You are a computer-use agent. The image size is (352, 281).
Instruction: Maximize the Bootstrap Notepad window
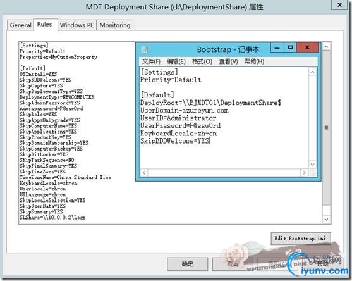coord(290,47)
